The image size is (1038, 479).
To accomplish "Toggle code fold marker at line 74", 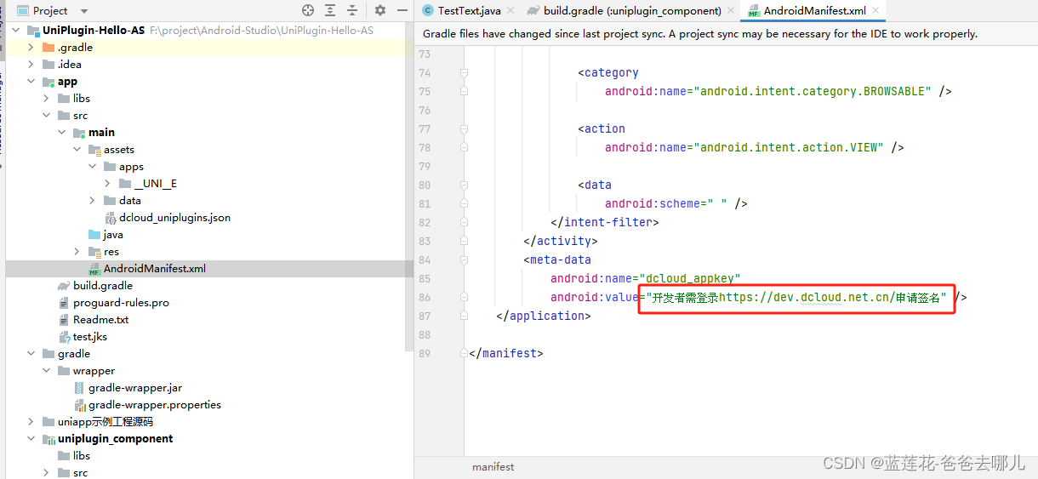I will (x=465, y=73).
